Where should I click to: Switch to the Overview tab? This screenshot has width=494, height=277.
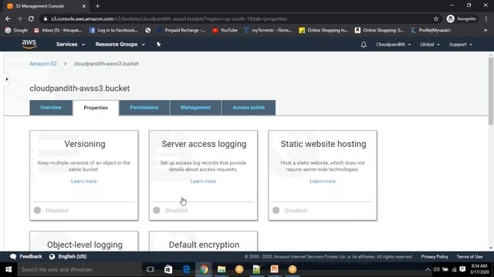(51, 108)
